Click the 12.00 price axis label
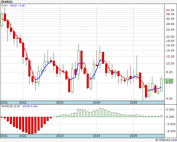The width and height of the screenshot is (177, 142). [170, 56]
